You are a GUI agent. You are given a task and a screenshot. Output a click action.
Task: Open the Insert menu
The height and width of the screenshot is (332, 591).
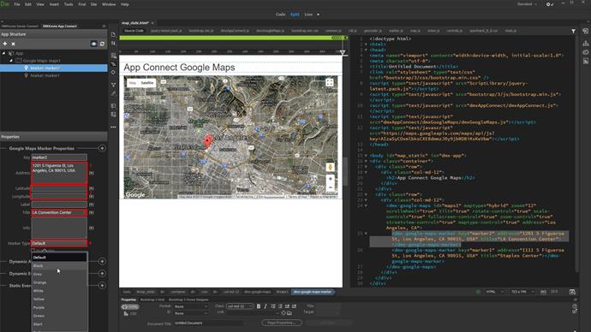point(54,4)
